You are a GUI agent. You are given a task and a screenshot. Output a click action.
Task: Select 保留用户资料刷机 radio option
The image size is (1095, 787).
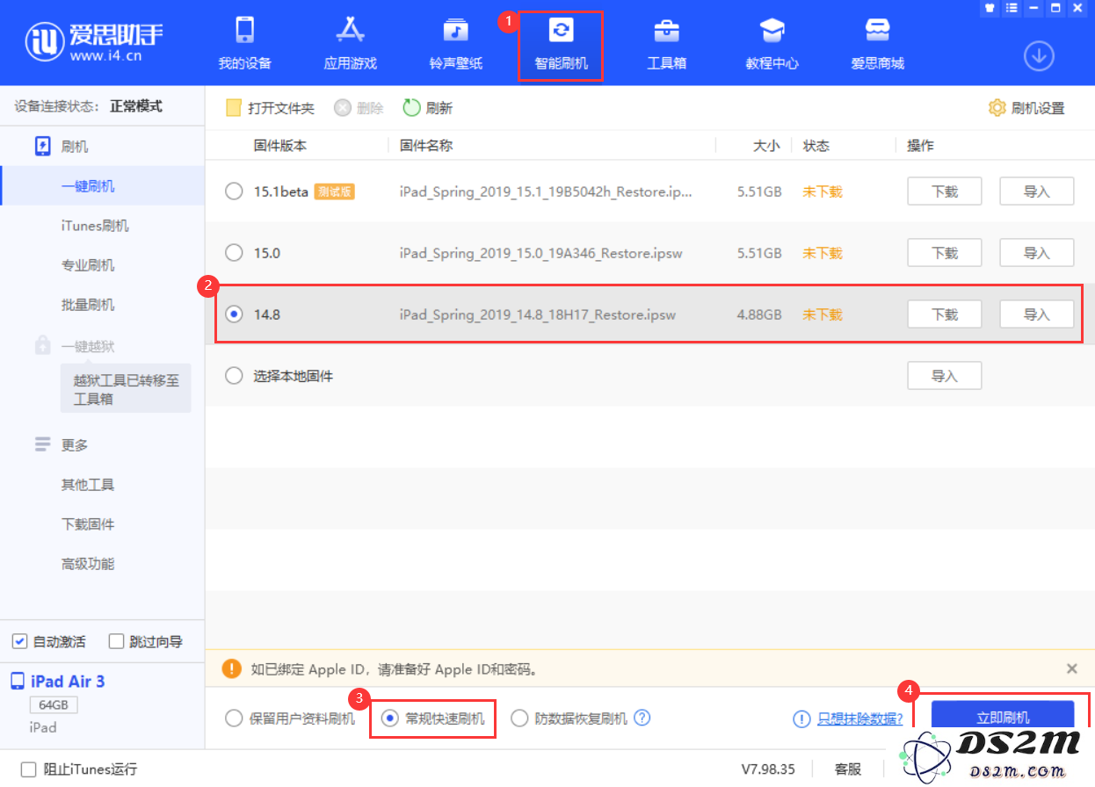click(x=234, y=718)
